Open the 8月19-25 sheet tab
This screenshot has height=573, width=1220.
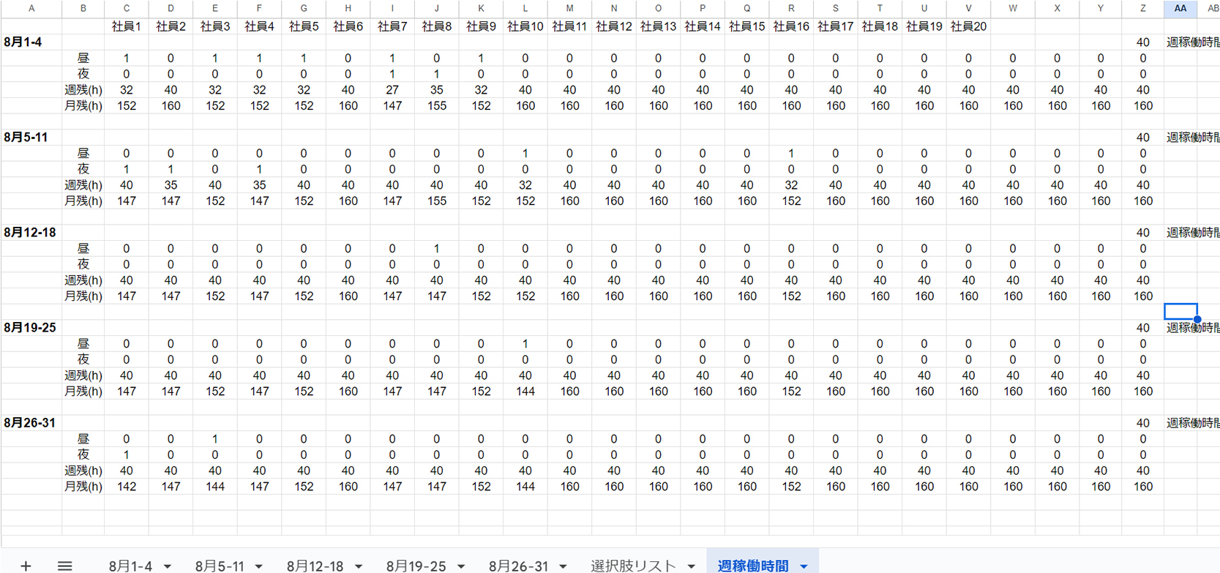[416, 566]
